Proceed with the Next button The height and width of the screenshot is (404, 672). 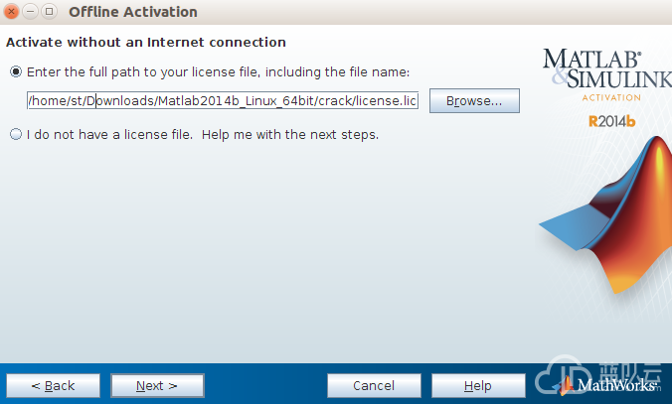pos(157,385)
